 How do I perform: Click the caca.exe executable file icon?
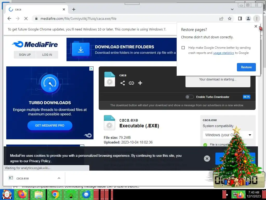(x=109, y=123)
